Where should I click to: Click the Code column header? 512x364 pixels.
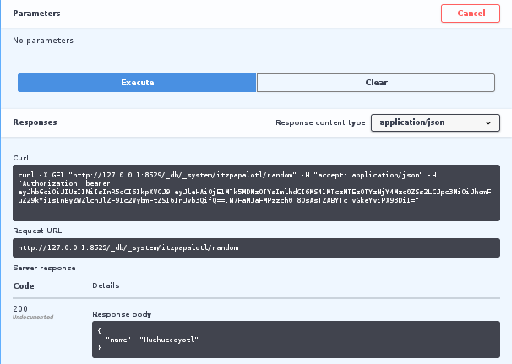click(x=22, y=285)
